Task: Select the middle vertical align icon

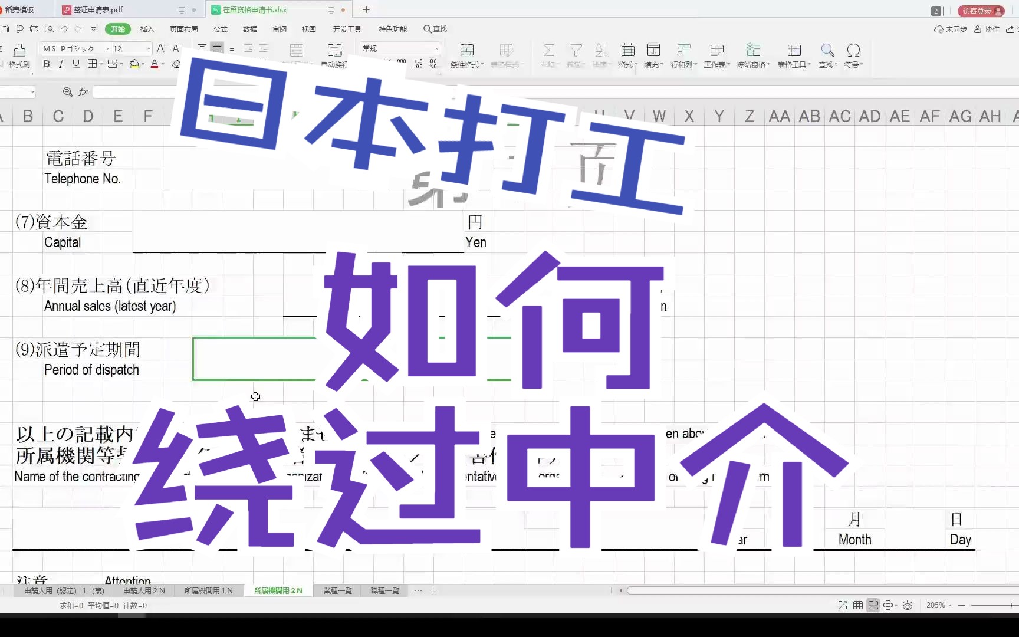Action: pos(218,48)
